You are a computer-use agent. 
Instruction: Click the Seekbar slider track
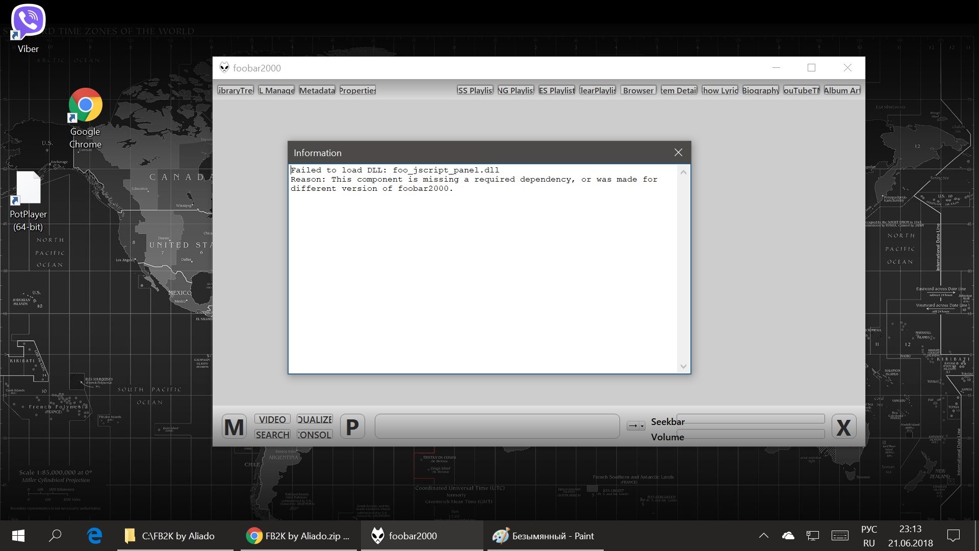[750, 419]
